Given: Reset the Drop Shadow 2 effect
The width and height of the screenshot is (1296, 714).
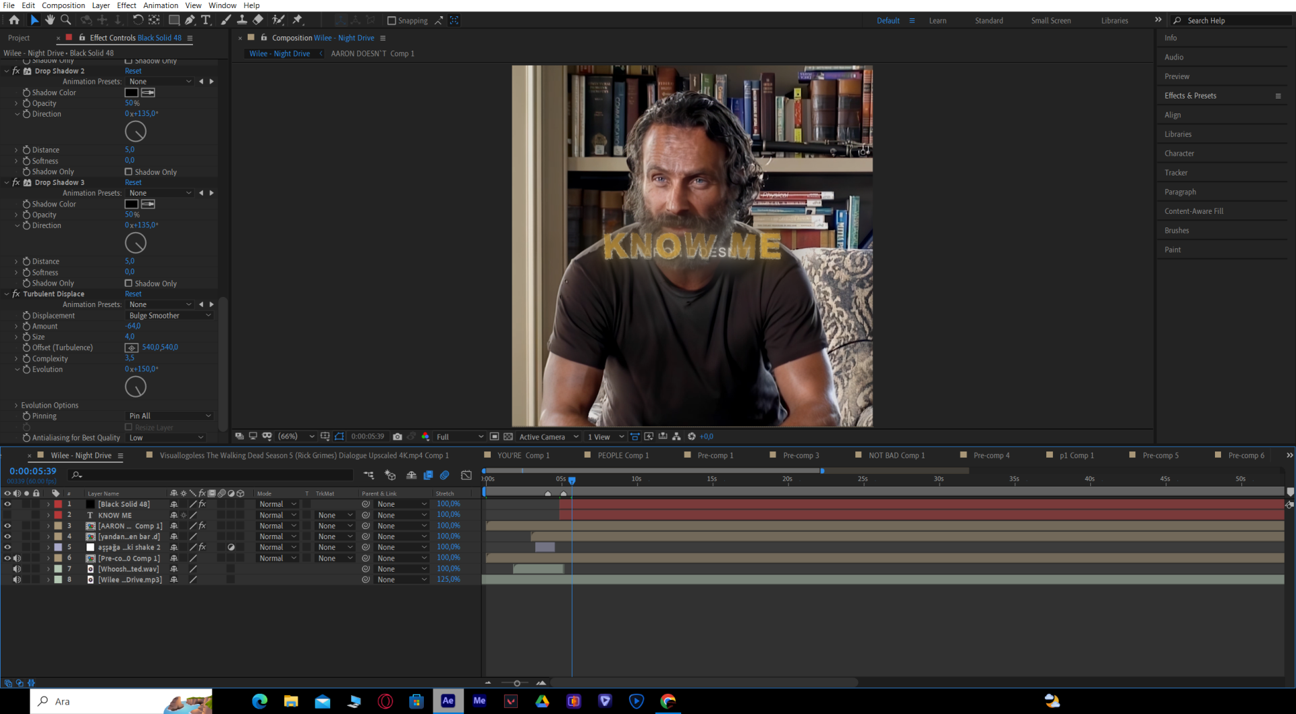Looking at the screenshot, I should [133, 71].
